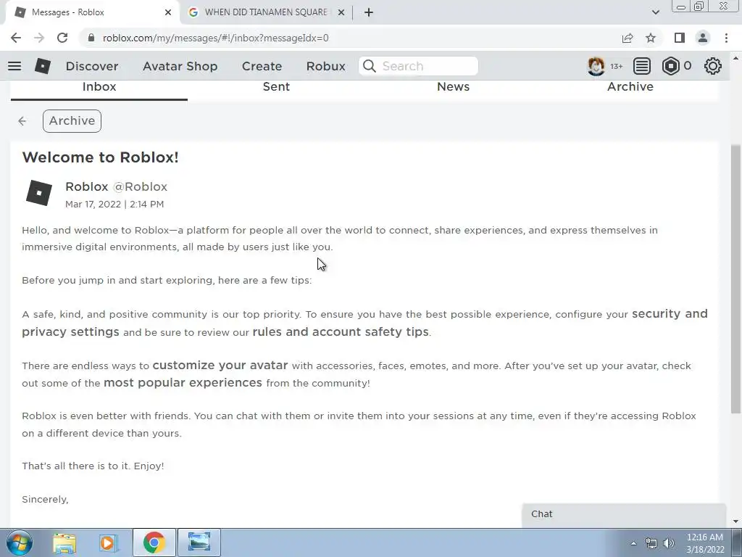Click the 13+ age label
Image resolution: width=742 pixels, height=557 pixels.
(616, 66)
